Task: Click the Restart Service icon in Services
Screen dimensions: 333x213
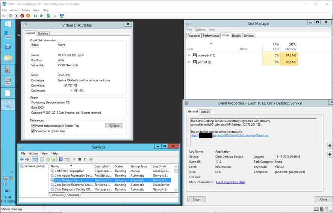Action: 91,159
